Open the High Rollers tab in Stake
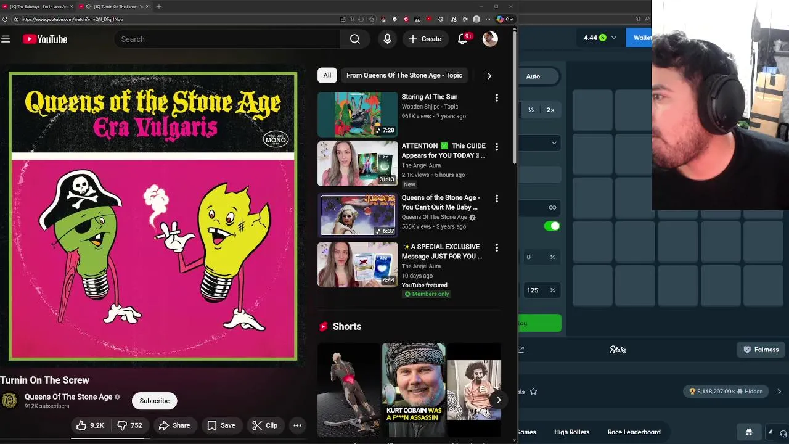This screenshot has height=444, width=789. tap(571, 432)
